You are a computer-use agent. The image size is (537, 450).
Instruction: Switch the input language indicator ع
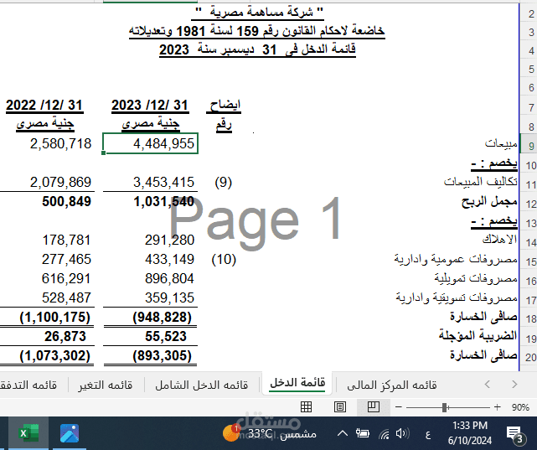428,435
